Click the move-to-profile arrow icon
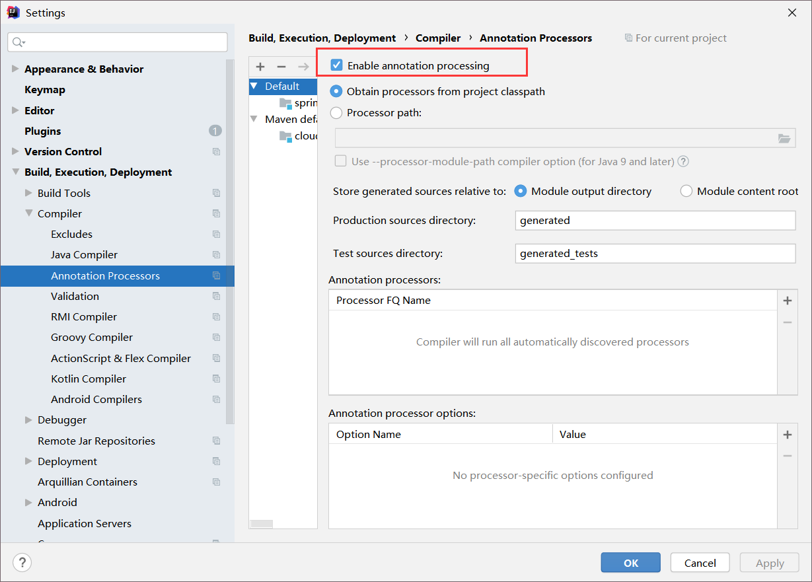Image resolution: width=812 pixels, height=582 pixels. click(303, 67)
